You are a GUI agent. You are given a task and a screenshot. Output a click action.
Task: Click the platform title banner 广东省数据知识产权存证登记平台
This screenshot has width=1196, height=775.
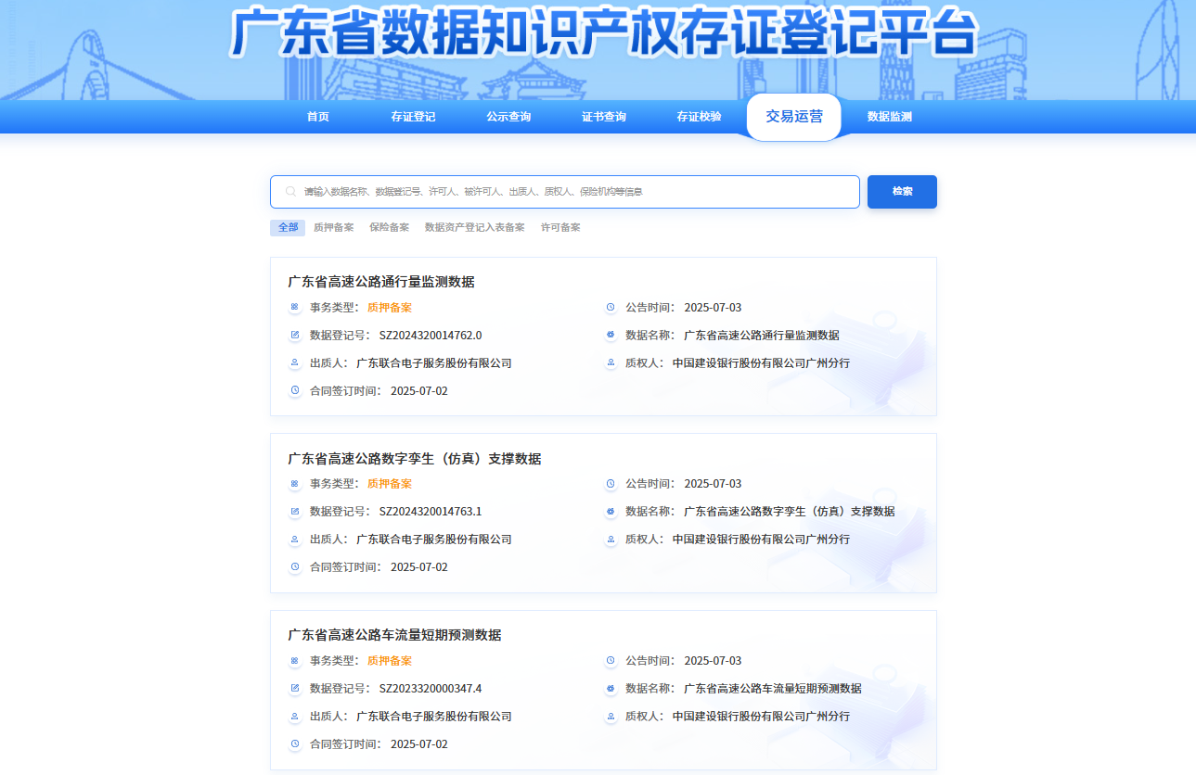point(603,35)
